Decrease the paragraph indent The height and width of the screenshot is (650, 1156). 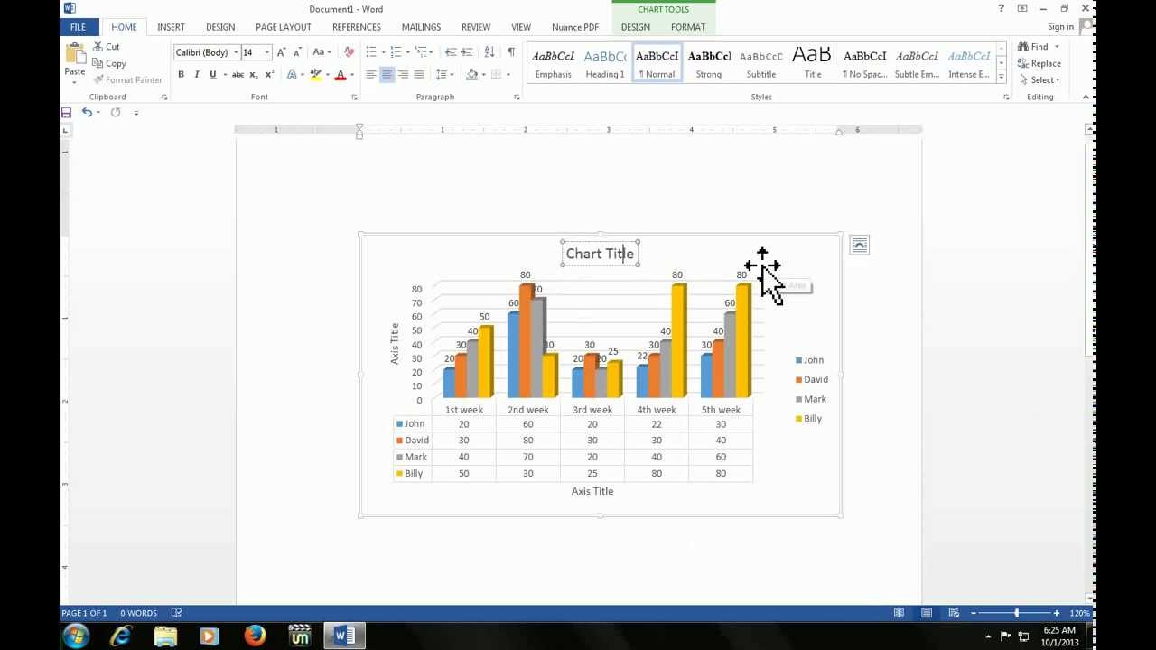click(451, 52)
